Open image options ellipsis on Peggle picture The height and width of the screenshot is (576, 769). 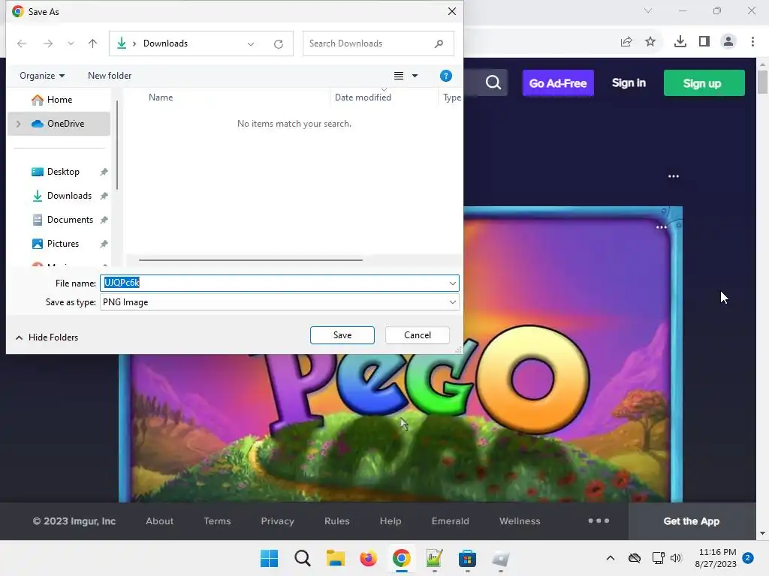661,227
